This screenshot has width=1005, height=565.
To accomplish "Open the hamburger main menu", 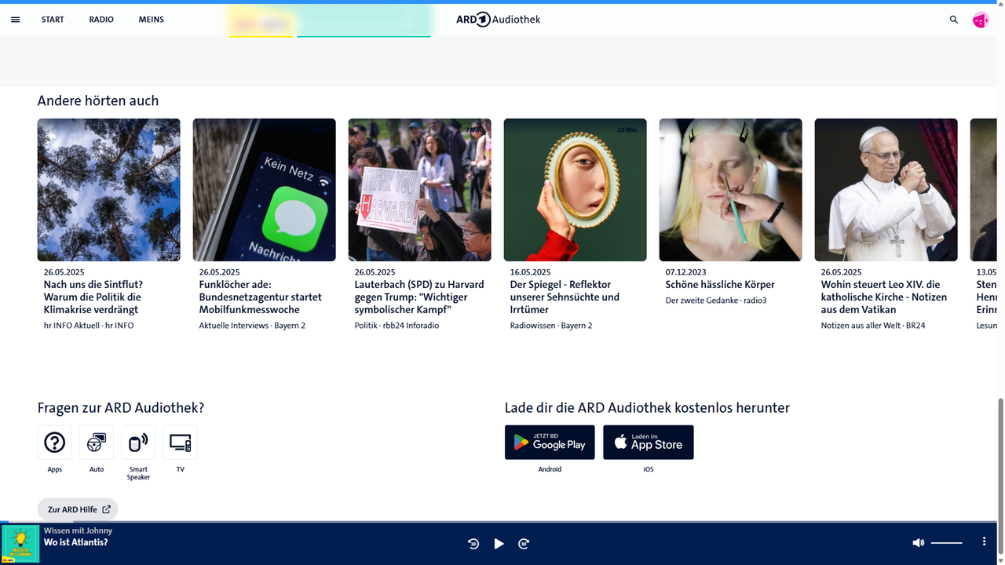I will [15, 20].
